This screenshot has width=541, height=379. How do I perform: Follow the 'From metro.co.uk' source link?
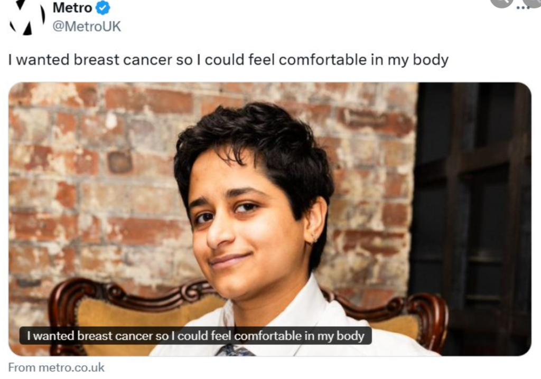point(56,367)
